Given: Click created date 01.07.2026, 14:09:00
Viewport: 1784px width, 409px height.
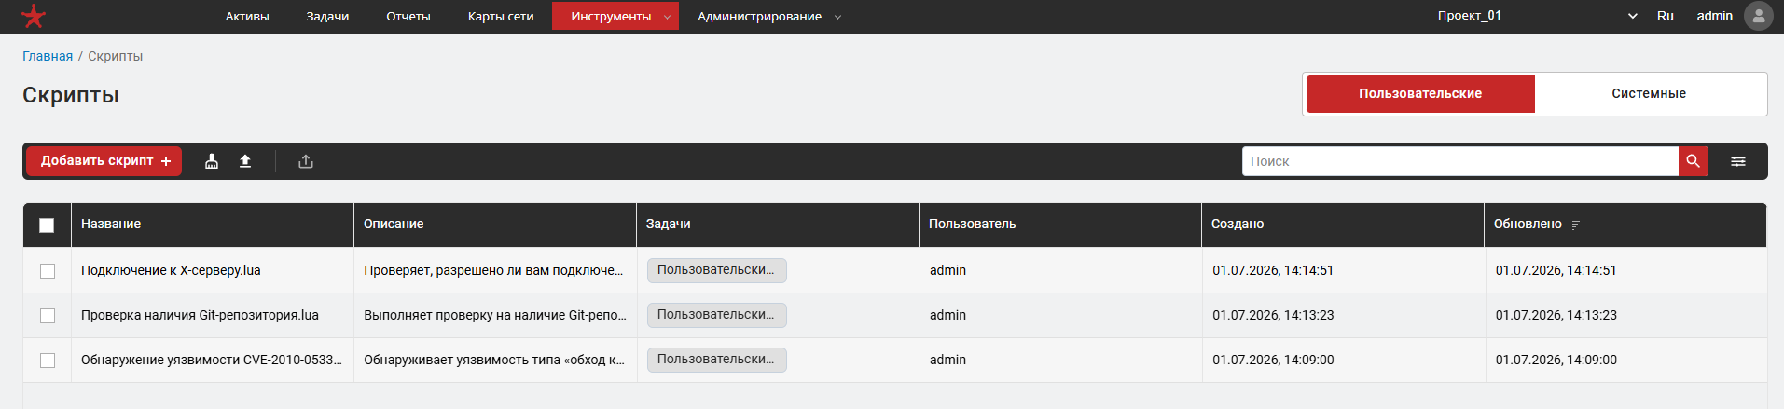Looking at the screenshot, I should [1273, 360].
